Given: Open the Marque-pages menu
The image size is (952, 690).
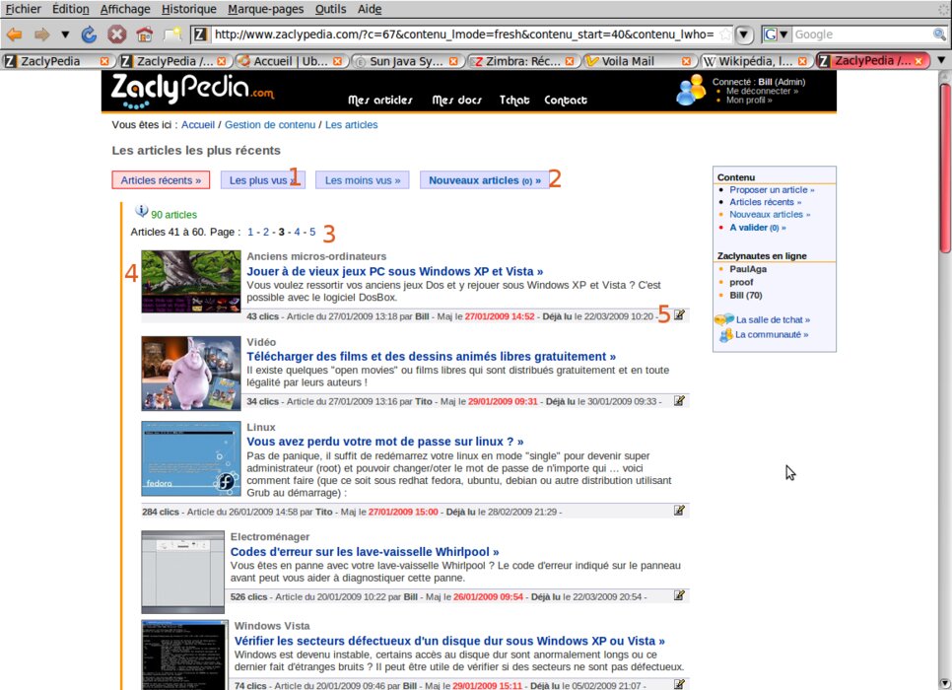Looking at the screenshot, I should click(x=265, y=9).
